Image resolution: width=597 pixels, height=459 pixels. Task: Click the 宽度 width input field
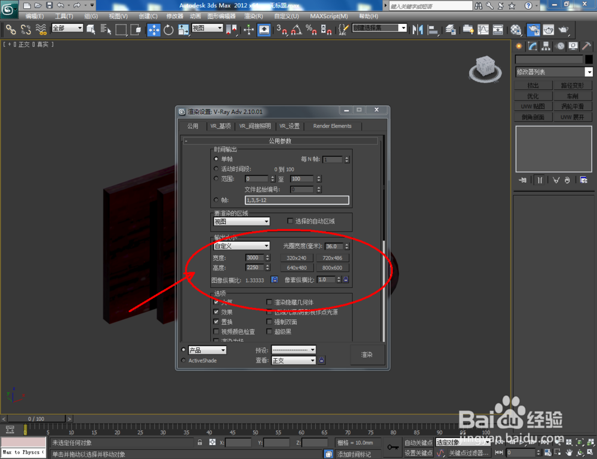(255, 258)
